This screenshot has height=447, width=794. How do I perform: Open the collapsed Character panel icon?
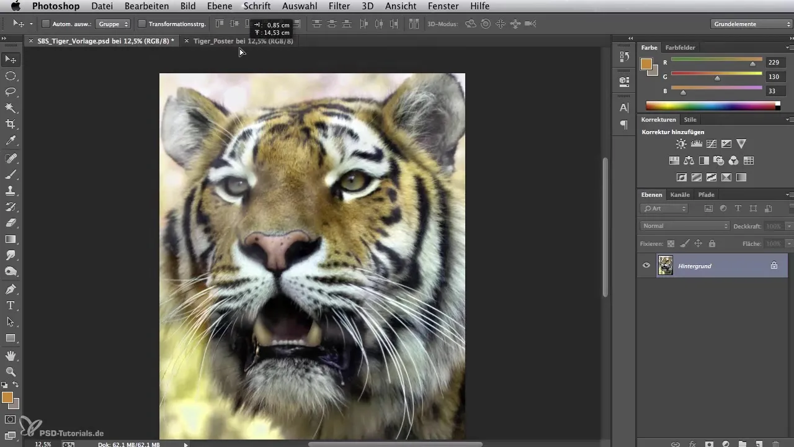point(625,107)
